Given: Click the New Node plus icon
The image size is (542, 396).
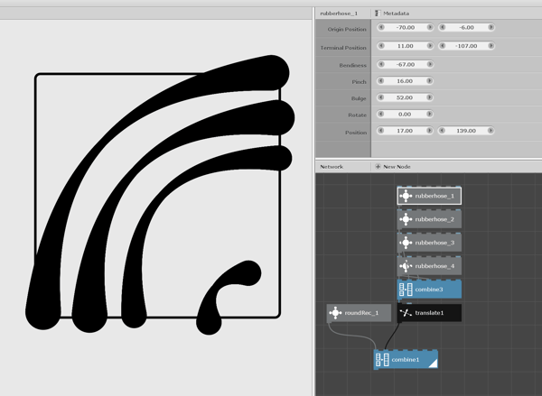Looking at the screenshot, I should click(378, 166).
